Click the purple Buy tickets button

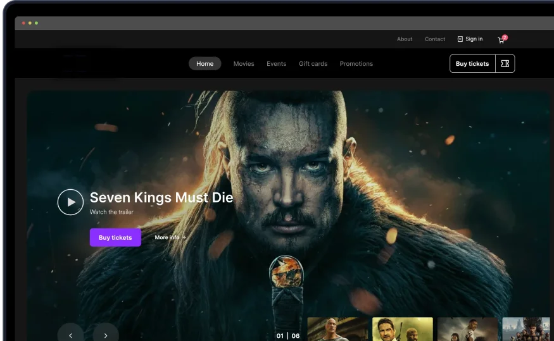click(x=115, y=237)
